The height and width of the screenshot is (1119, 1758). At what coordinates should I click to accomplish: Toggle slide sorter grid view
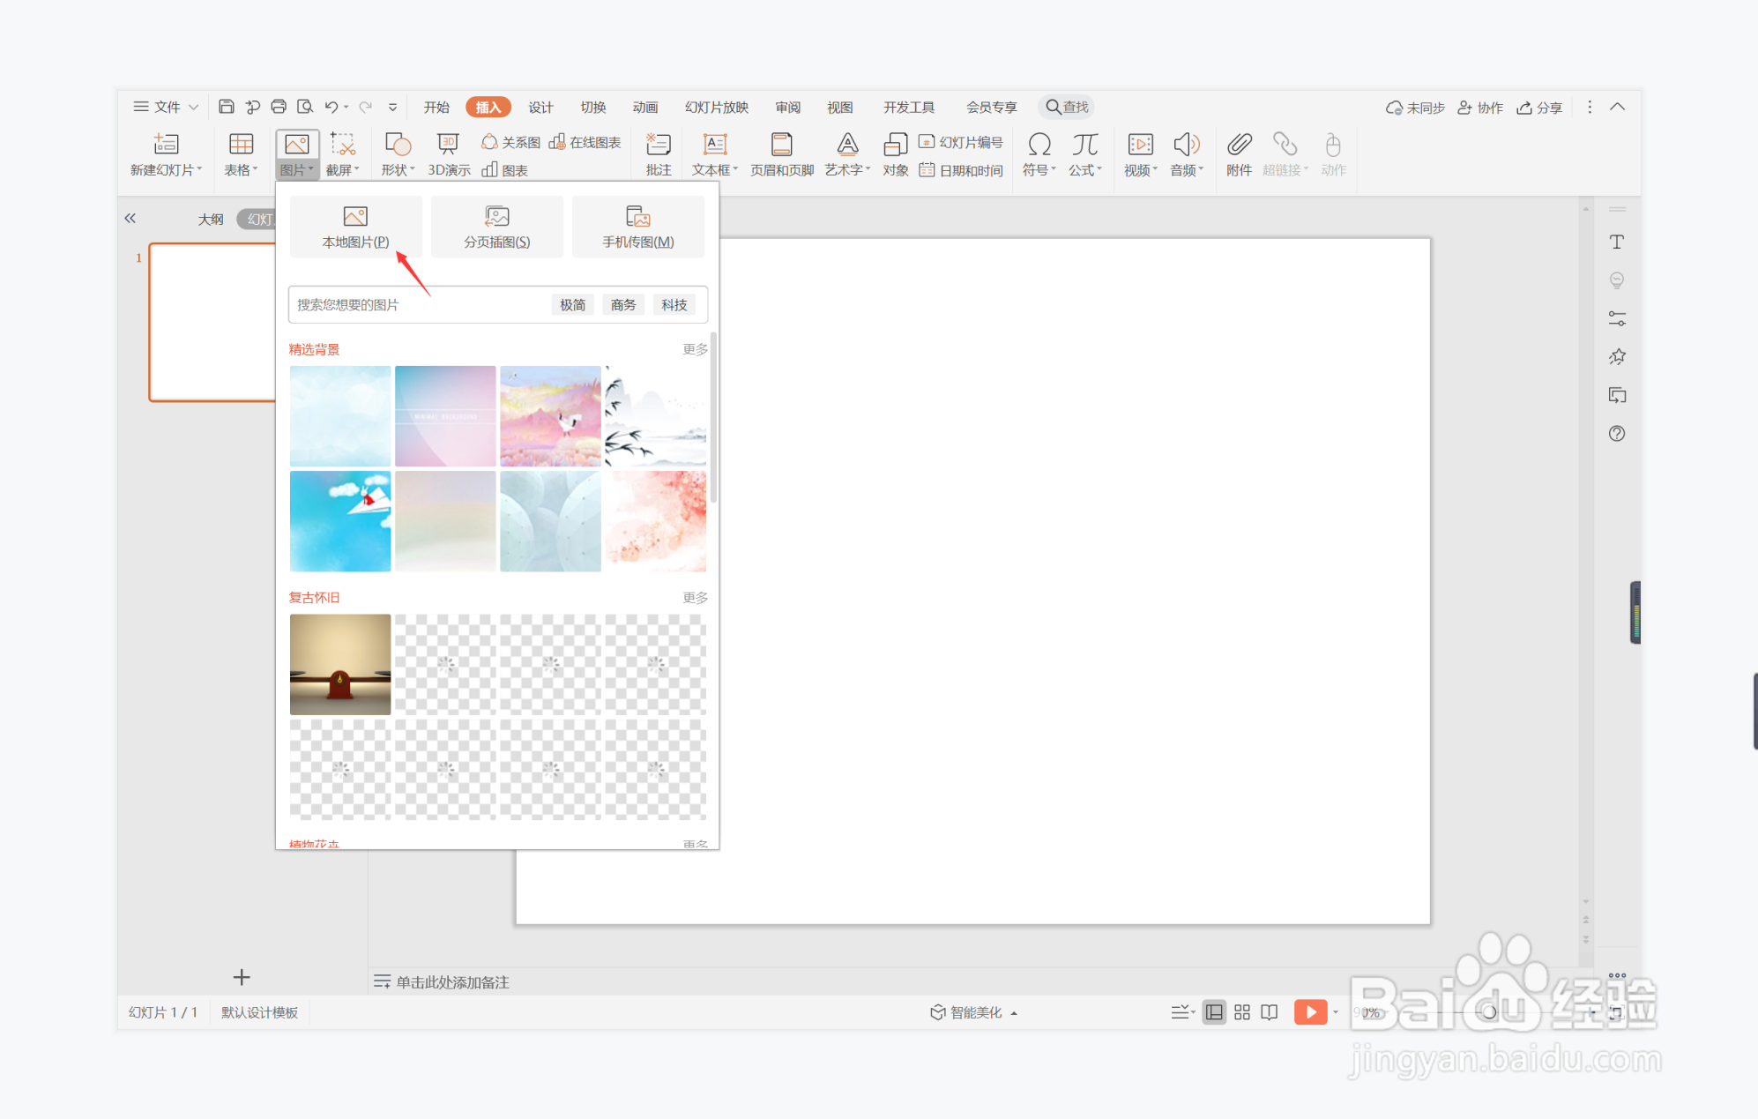coord(1241,1012)
